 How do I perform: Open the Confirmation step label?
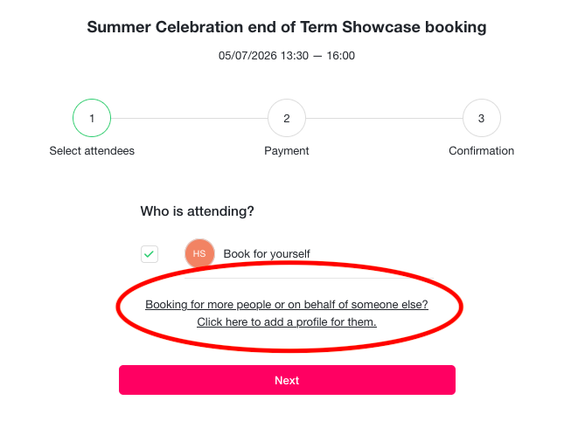point(481,150)
